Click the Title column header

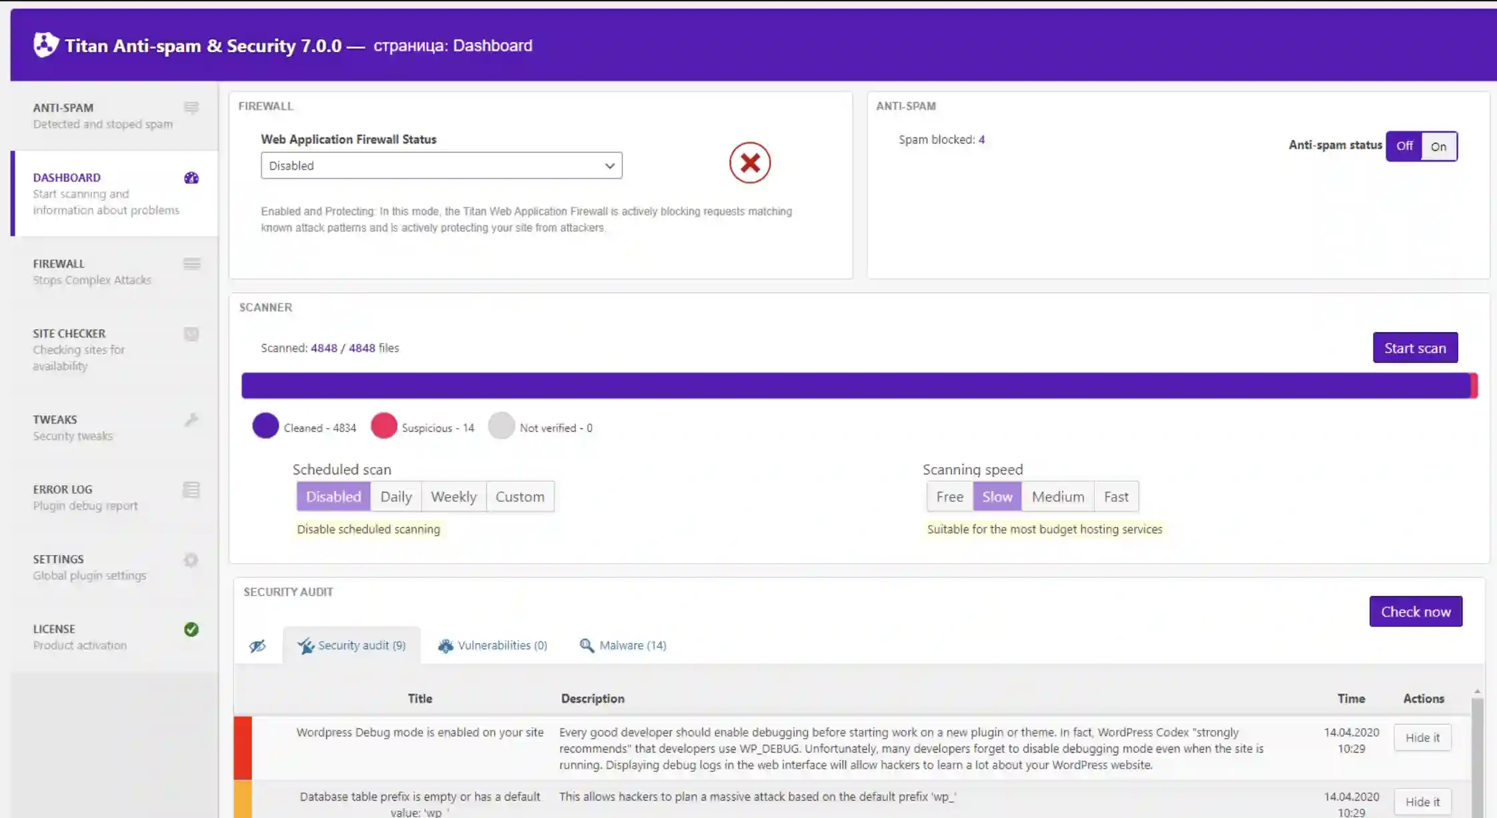pos(420,699)
